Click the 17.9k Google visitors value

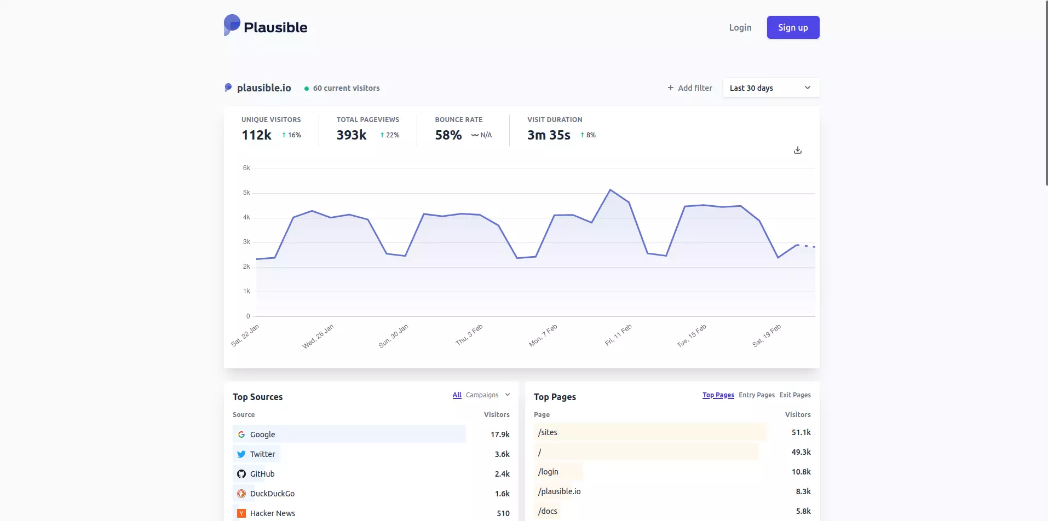click(500, 435)
